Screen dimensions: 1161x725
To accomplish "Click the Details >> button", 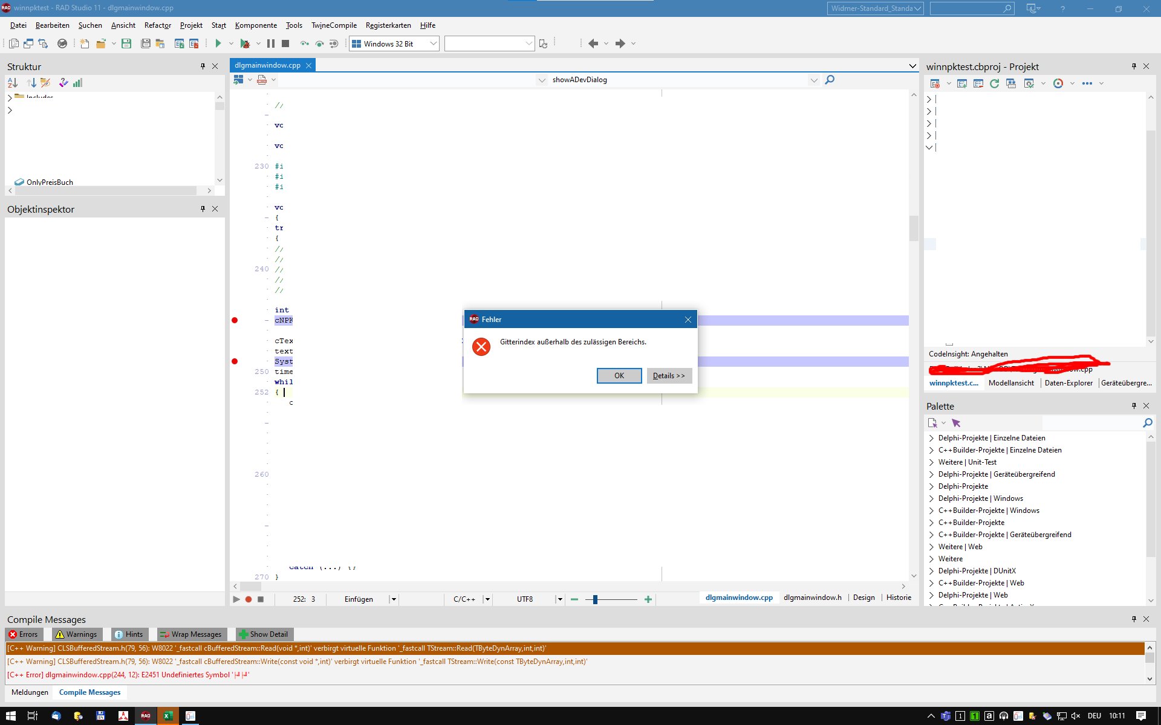I will 669,376.
